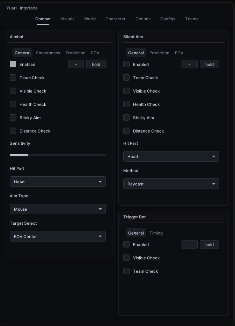
Task: Open Target Select FOV Center dropdown
Action: (58, 236)
